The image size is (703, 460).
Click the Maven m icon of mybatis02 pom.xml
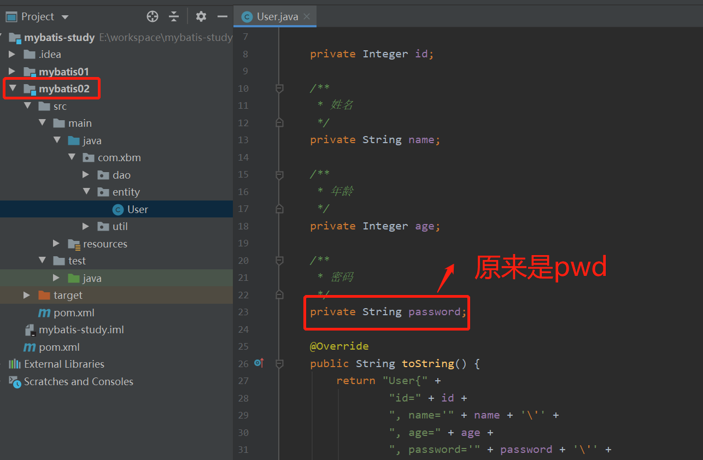[x=44, y=312]
